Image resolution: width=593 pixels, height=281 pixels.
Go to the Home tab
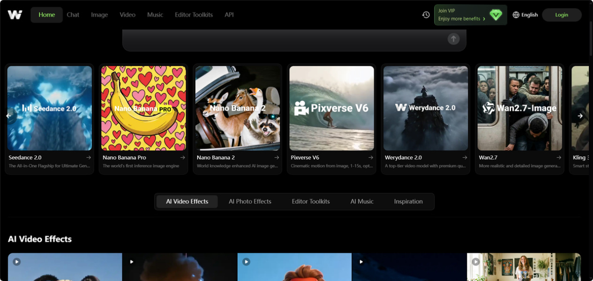coord(47,15)
